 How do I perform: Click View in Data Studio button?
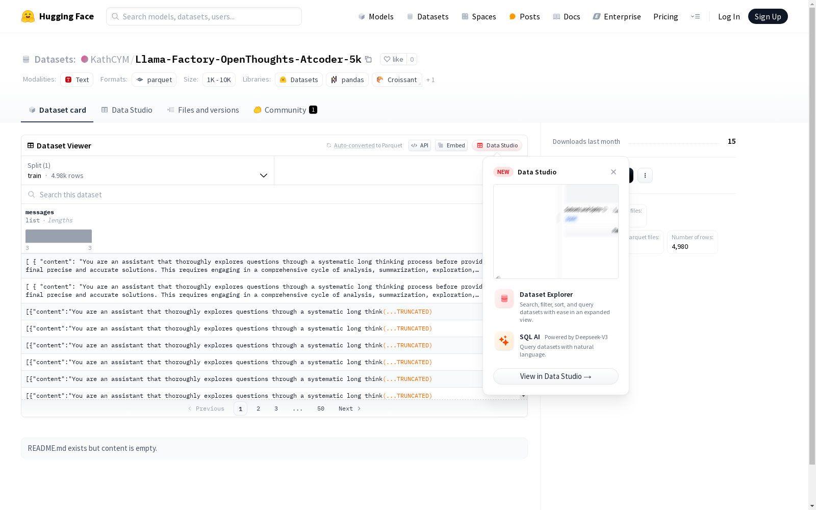pos(556,376)
